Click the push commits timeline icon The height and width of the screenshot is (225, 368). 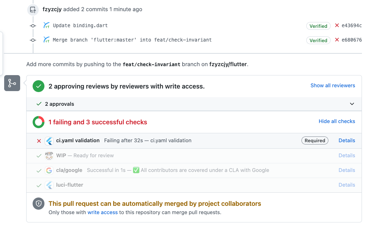[33, 10]
